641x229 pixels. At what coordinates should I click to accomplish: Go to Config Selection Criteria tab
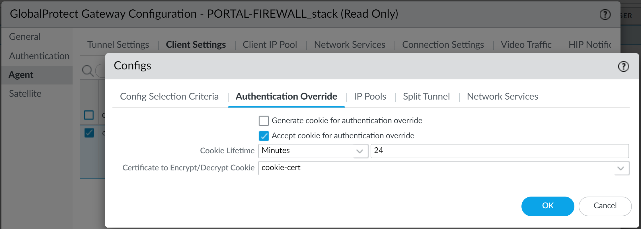point(169,96)
